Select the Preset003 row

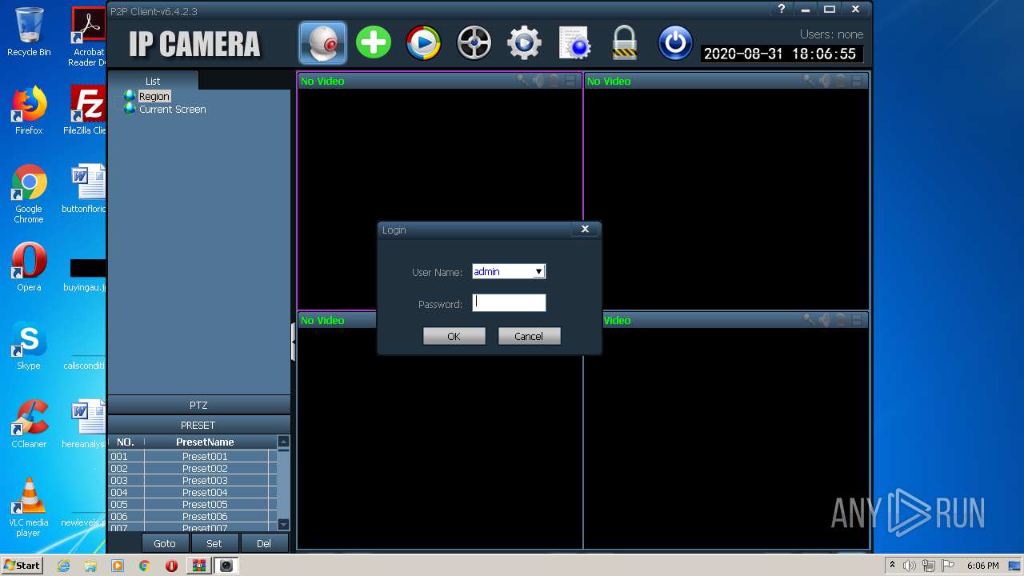pyautogui.click(x=192, y=480)
